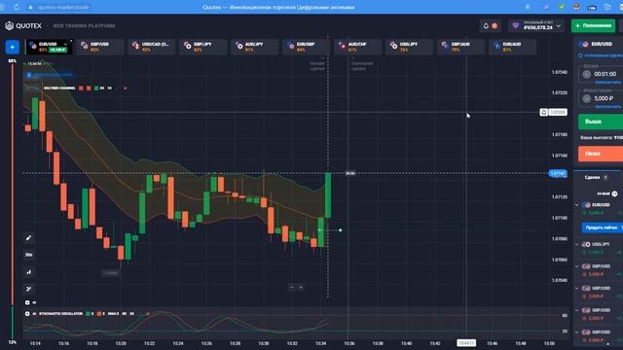Image resolution: width=623 pixels, height=350 pixels.
Task: Click the price alert bell on the chart axis
Action: click(x=544, y=113)
